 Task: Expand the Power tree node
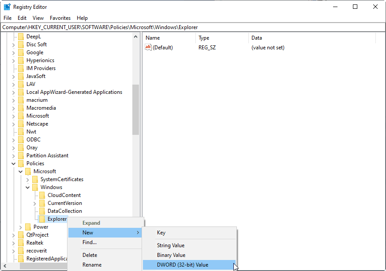point(21,227)
